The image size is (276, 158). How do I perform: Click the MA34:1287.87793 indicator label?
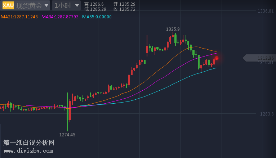coord(60,17)
